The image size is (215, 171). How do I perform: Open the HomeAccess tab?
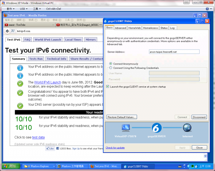pyautogui.click(x=150, y=28)
